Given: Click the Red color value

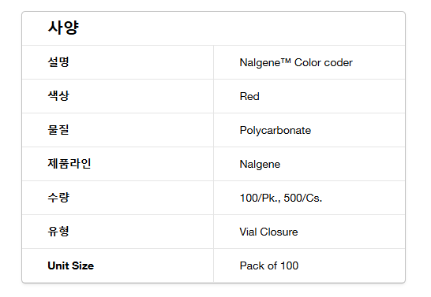Looking at the screenshot, I should coord(249,97).
